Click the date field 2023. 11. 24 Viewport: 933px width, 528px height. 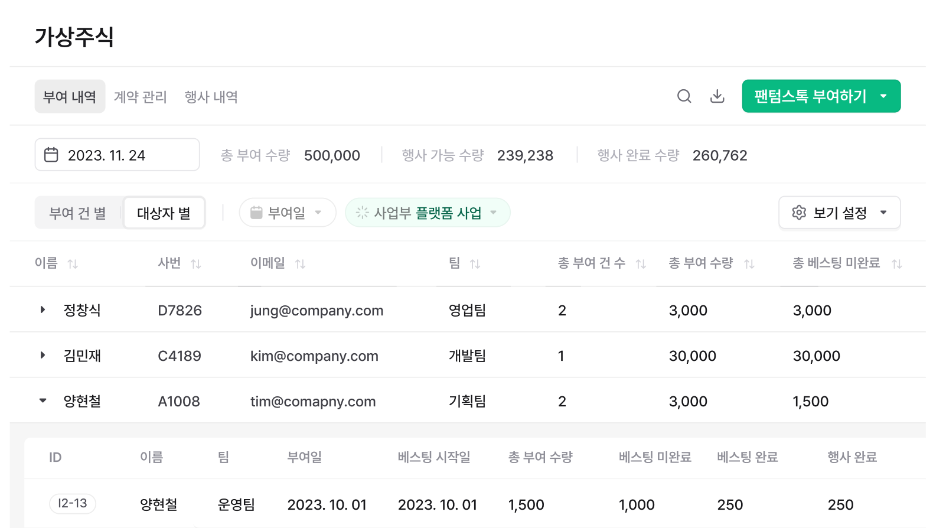pos(117,155)
